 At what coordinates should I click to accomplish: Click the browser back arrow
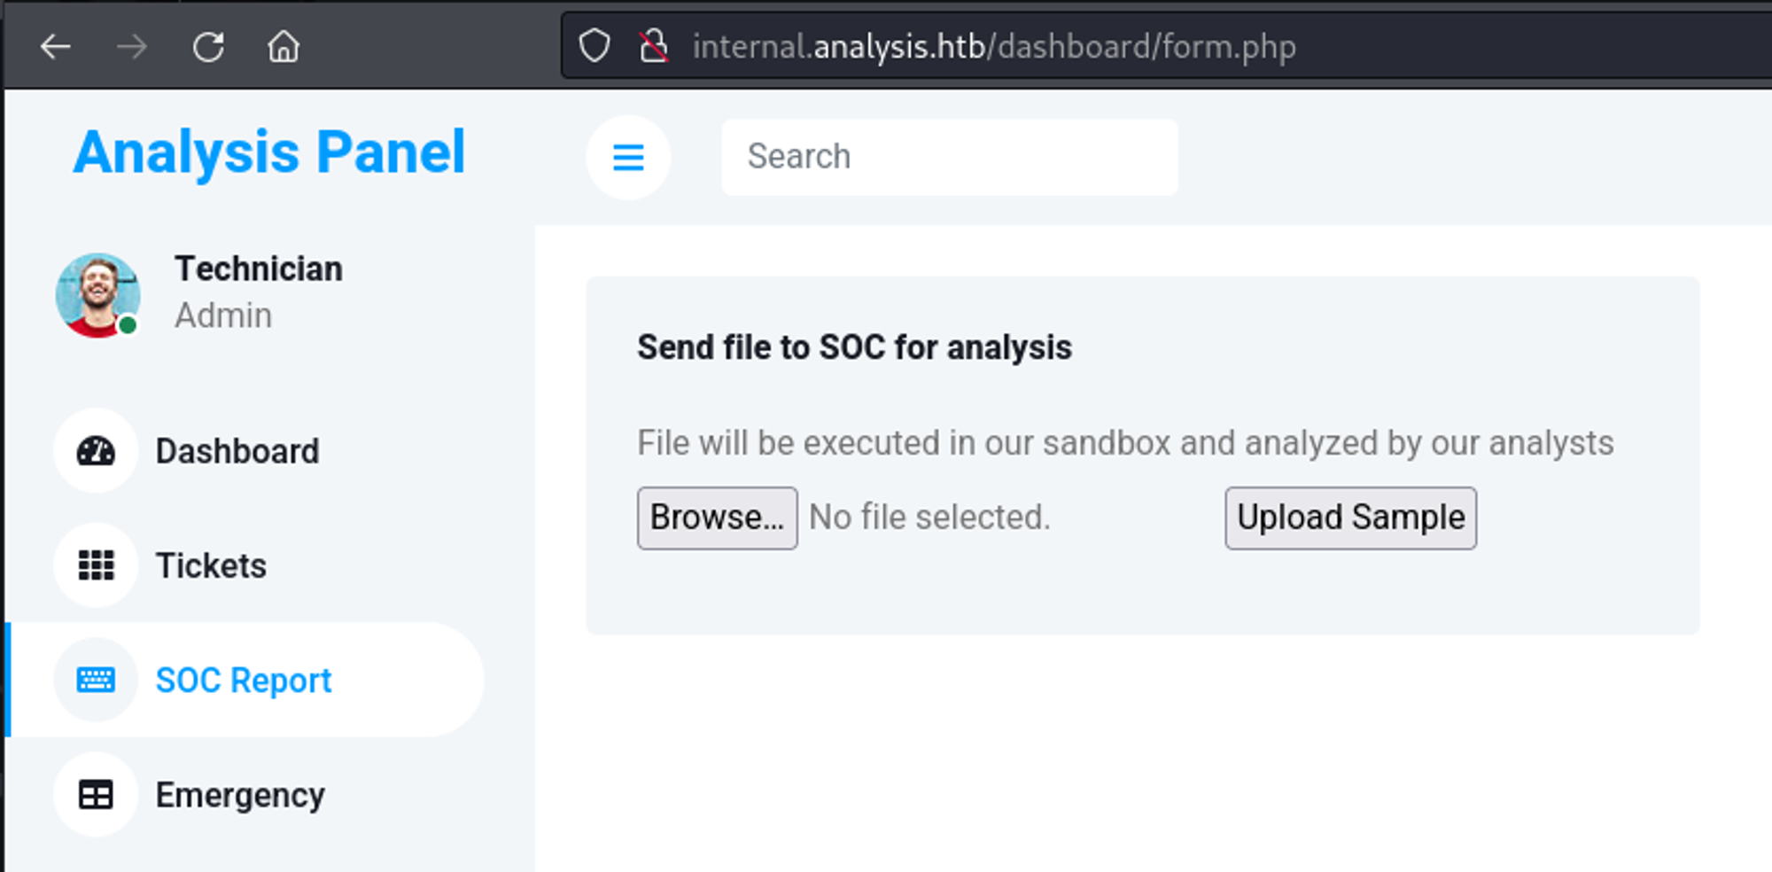tap(56, 47)
